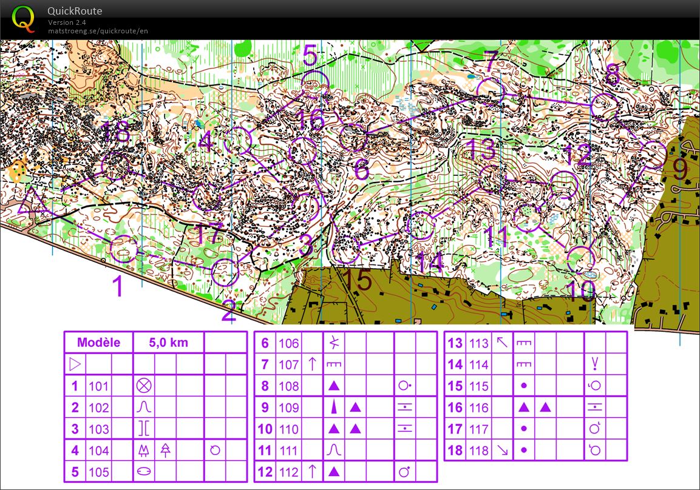The height and width of the screenshot is (490, 700).
Task: Select the hill symbol in row 2
Action: tap(144, 407)
